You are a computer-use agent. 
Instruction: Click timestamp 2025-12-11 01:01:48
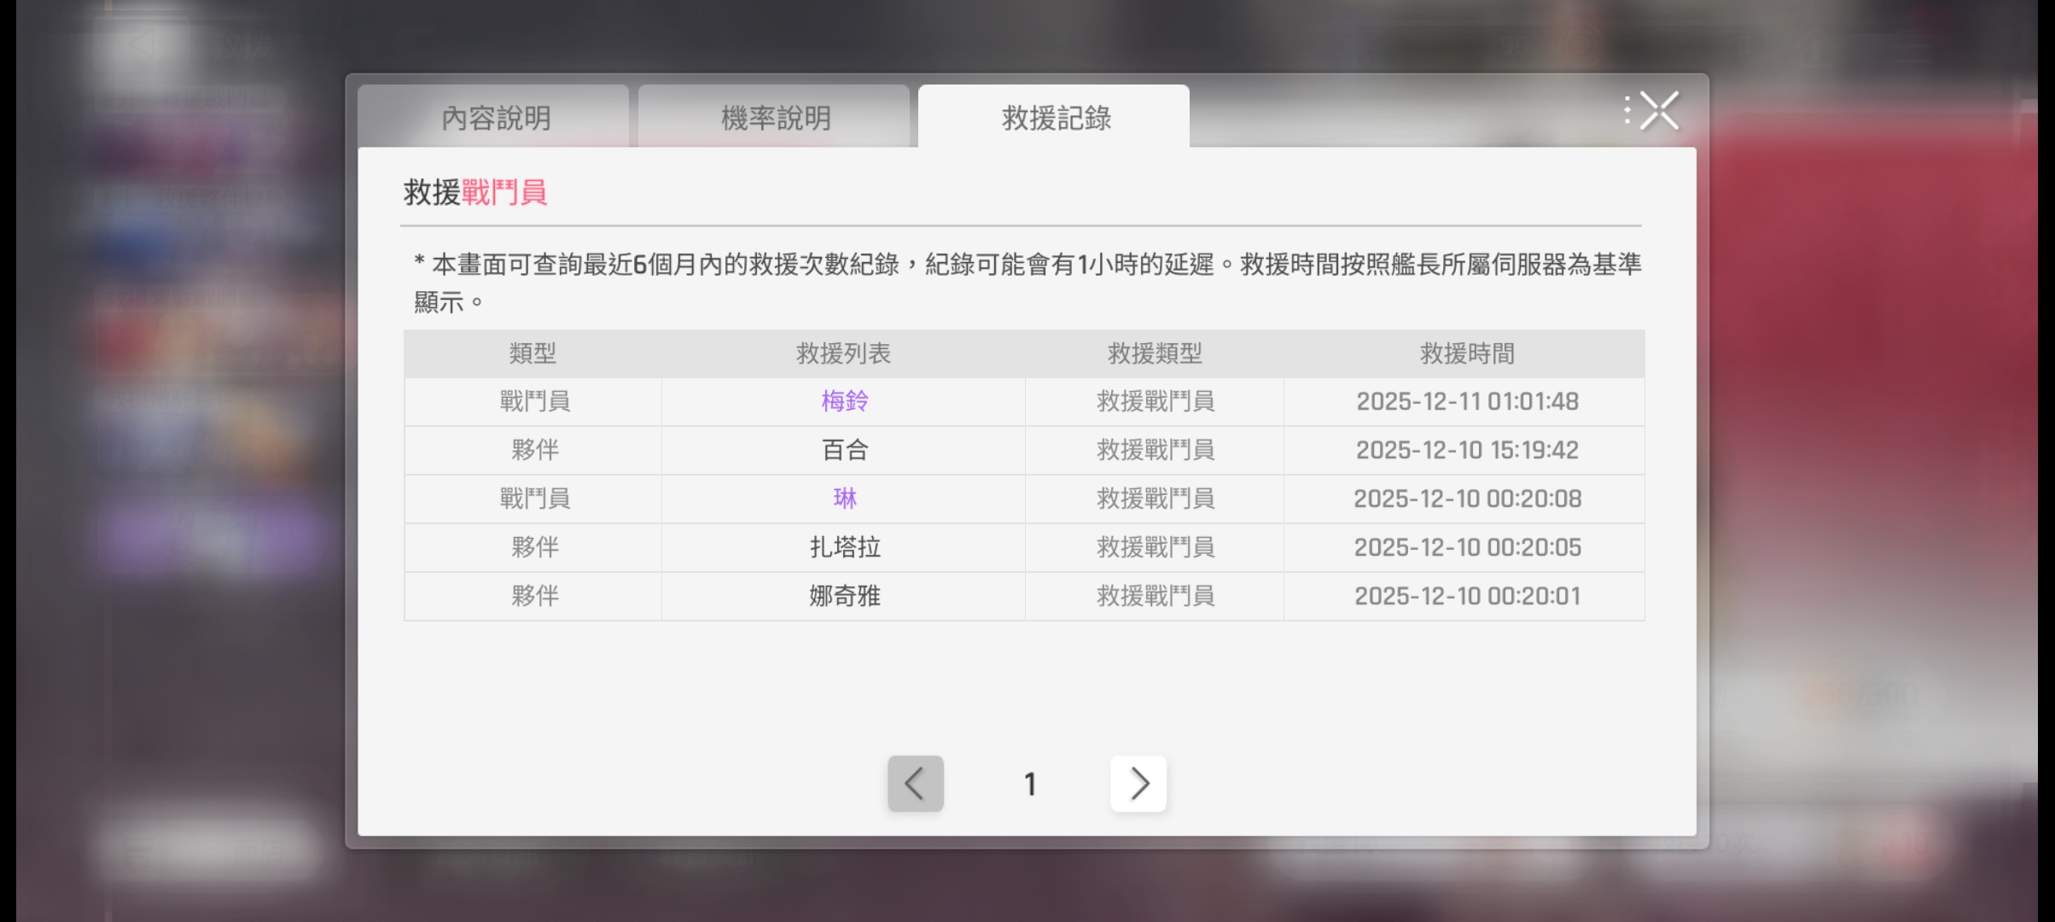coord(1466,401)
